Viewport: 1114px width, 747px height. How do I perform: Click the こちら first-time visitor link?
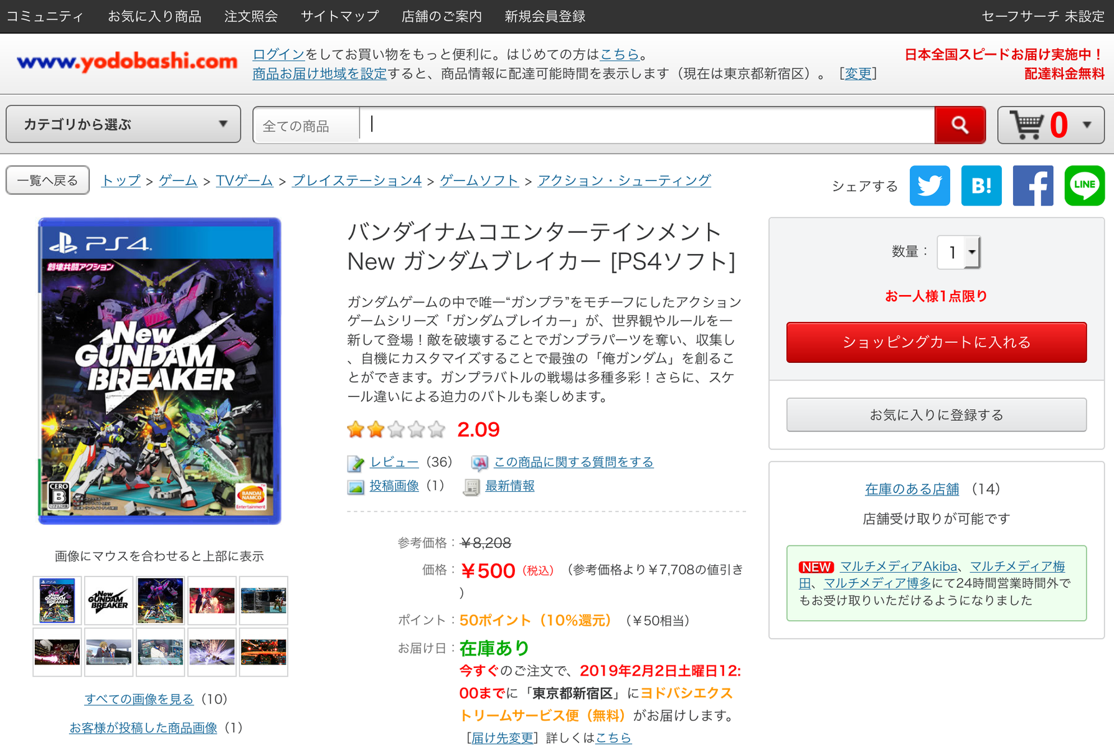(x=620, y=54)
